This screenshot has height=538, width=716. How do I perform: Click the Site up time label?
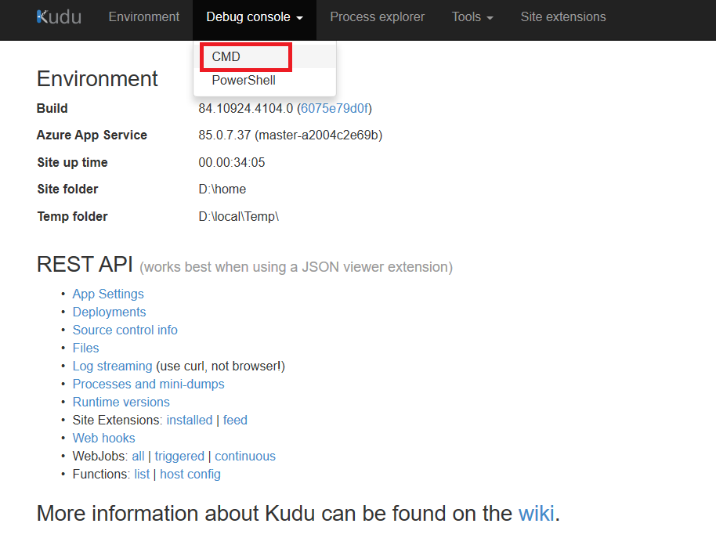pyautogui.click(x=72, y=162)
